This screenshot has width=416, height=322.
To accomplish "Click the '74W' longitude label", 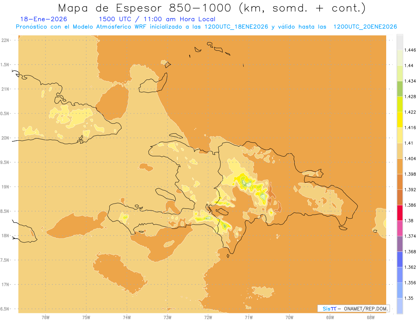I will click(x=127, y=317).
